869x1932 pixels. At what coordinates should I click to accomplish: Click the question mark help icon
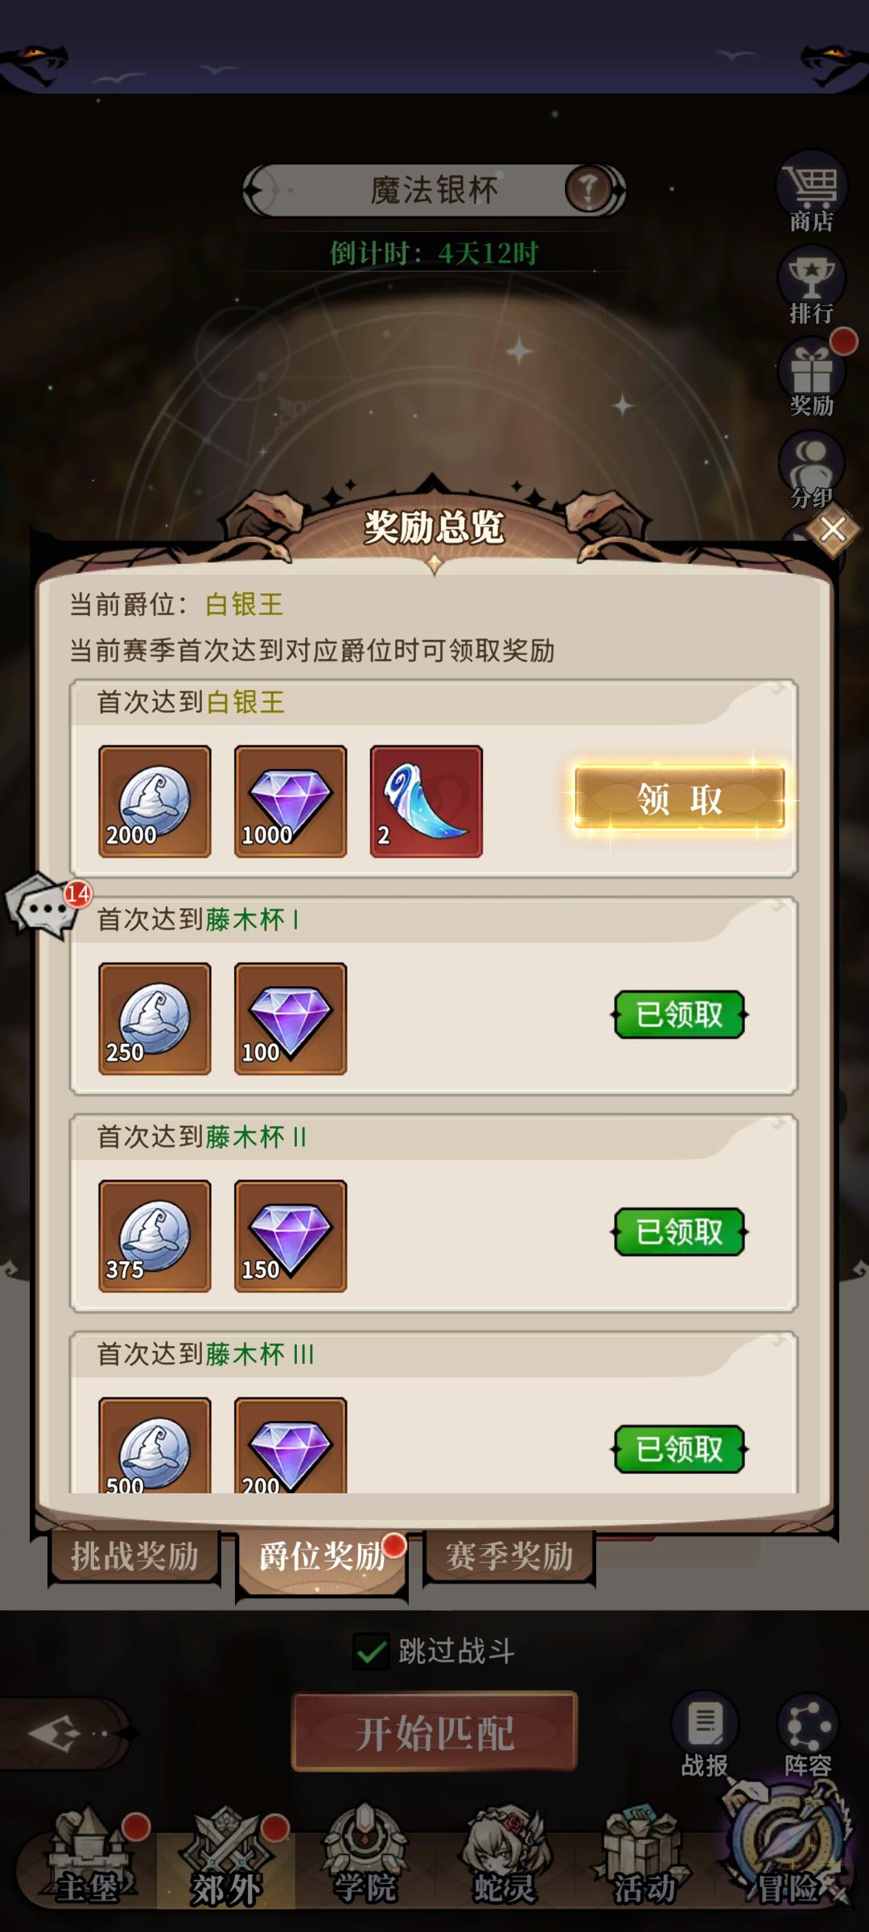coord(590,190)
